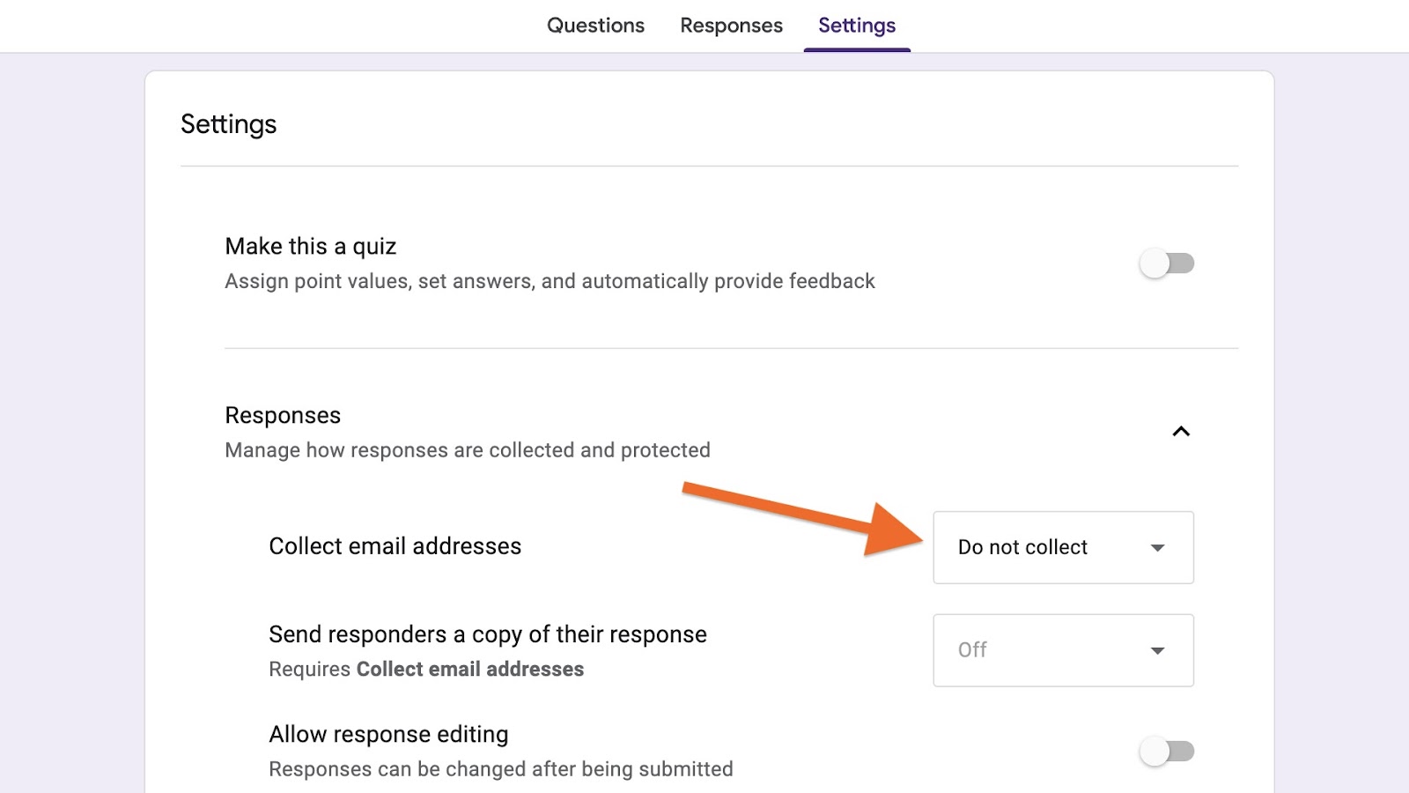Viewport: 1409px width, 793px height.
Task: Click the "Collect email addresses" setting label
Action: point(395,546)
